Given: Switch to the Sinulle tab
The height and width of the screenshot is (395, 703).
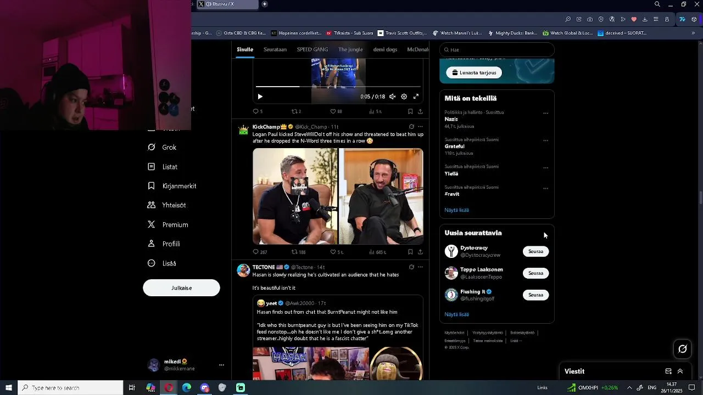Looking at the screenshot, I should pos(245,49).
